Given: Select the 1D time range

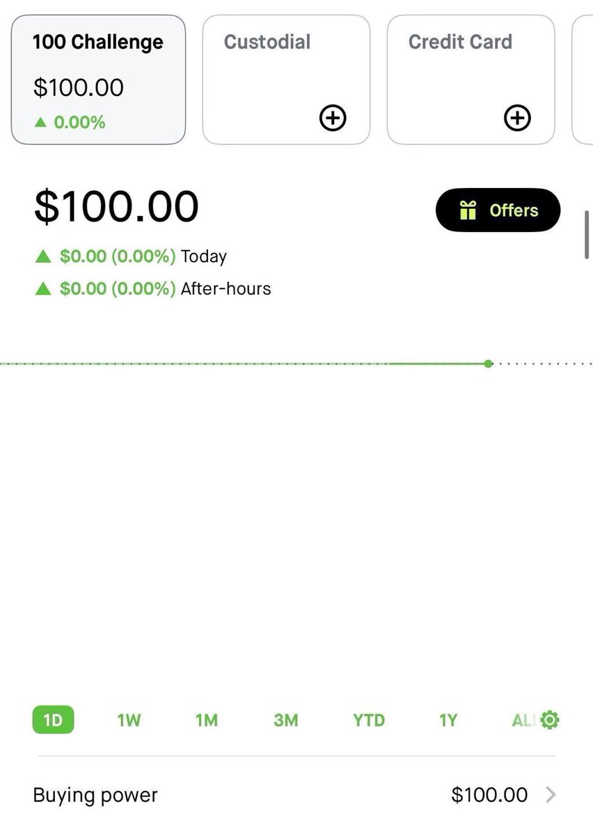Looking at the screenshot, I should [53, 720].
